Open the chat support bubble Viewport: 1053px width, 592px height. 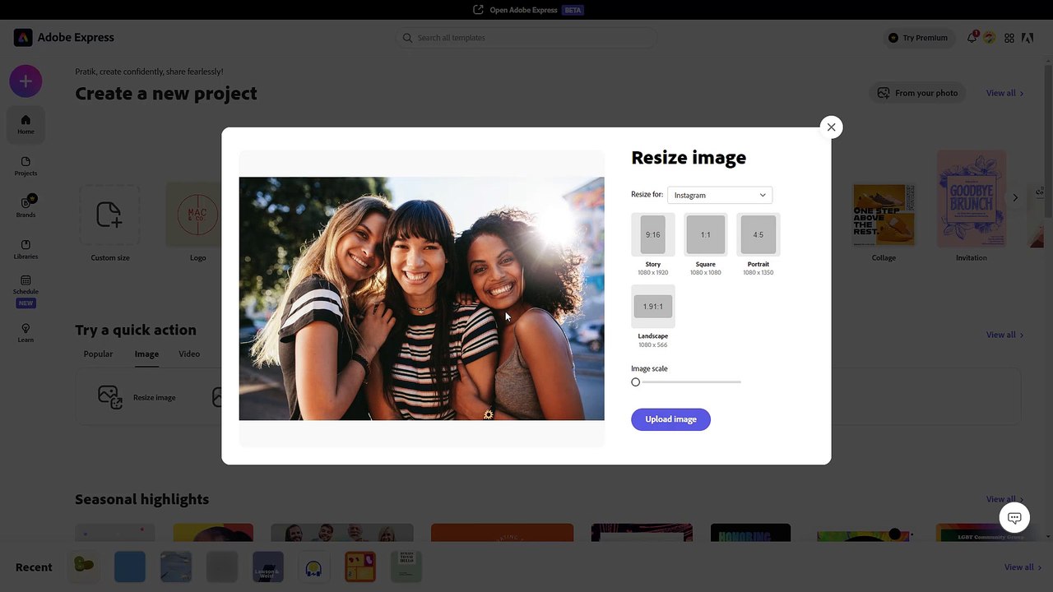click(1014, 518)
